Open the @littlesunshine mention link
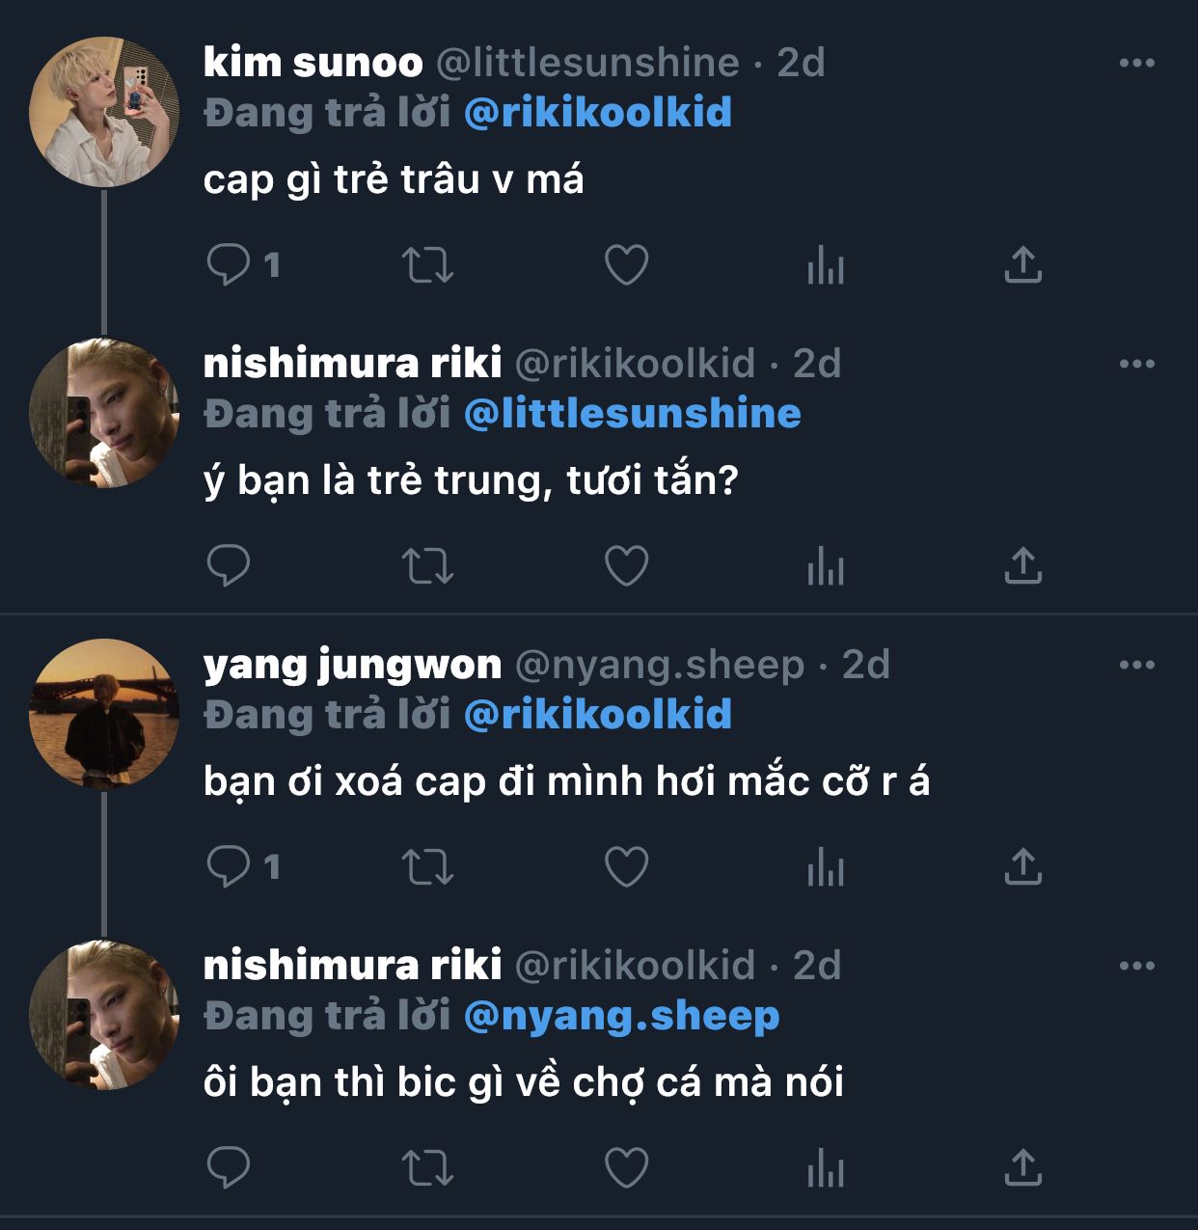1198x1230 pixels. pos(632,414)
